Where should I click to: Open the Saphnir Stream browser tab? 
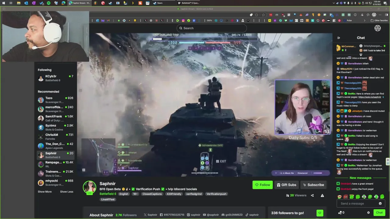click(x=79, y=3)
